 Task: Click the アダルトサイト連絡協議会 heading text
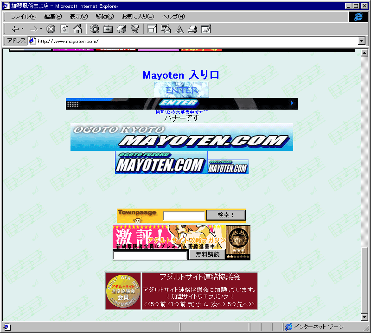200,277
